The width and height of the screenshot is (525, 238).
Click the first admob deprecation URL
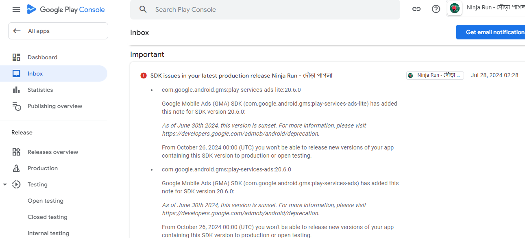click(x=240, y=134)
